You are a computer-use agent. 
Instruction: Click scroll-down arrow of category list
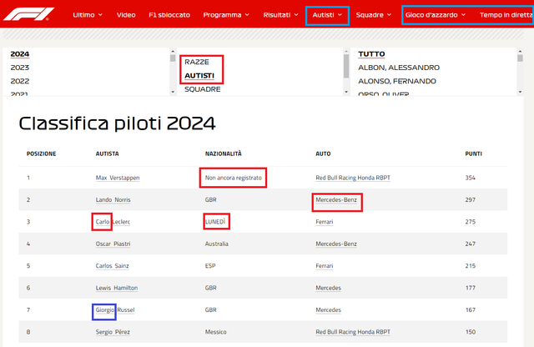(346, 92)
